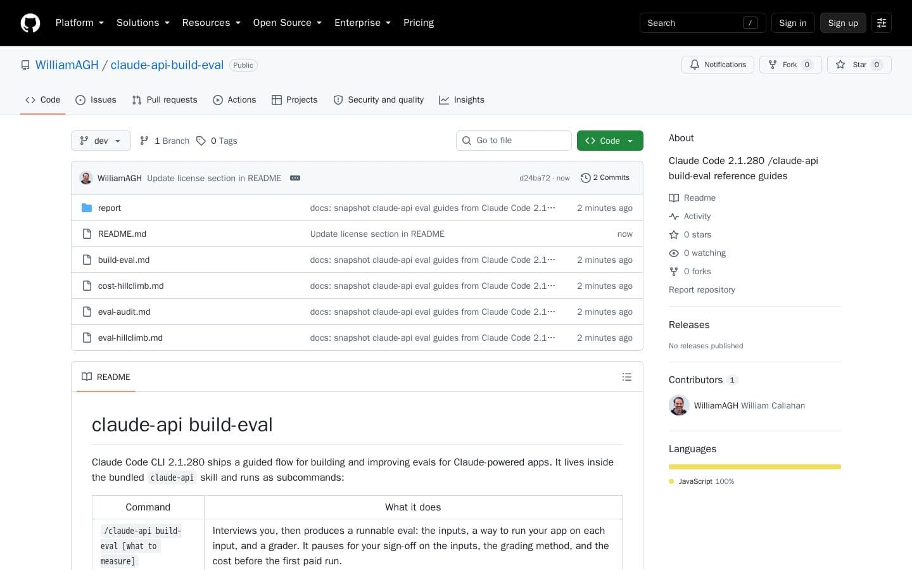912x570 pixels.
Task: Star this repository
Action: coord(859,65)
